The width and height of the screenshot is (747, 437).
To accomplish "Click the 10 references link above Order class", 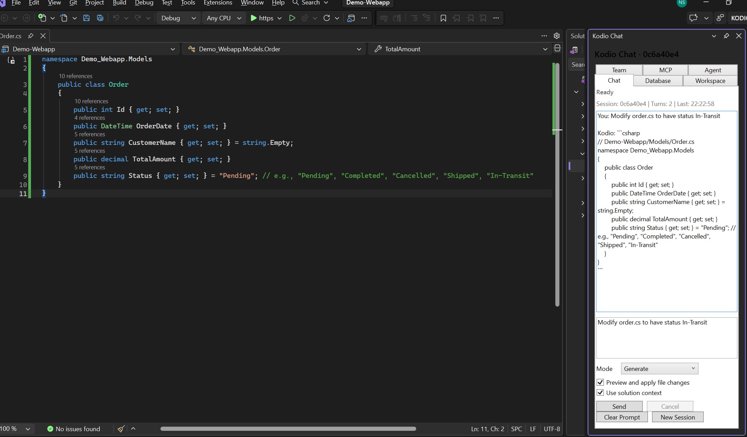I will click(75, 76).
